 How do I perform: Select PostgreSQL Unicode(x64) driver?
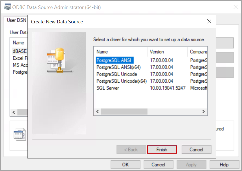(121, 81)
